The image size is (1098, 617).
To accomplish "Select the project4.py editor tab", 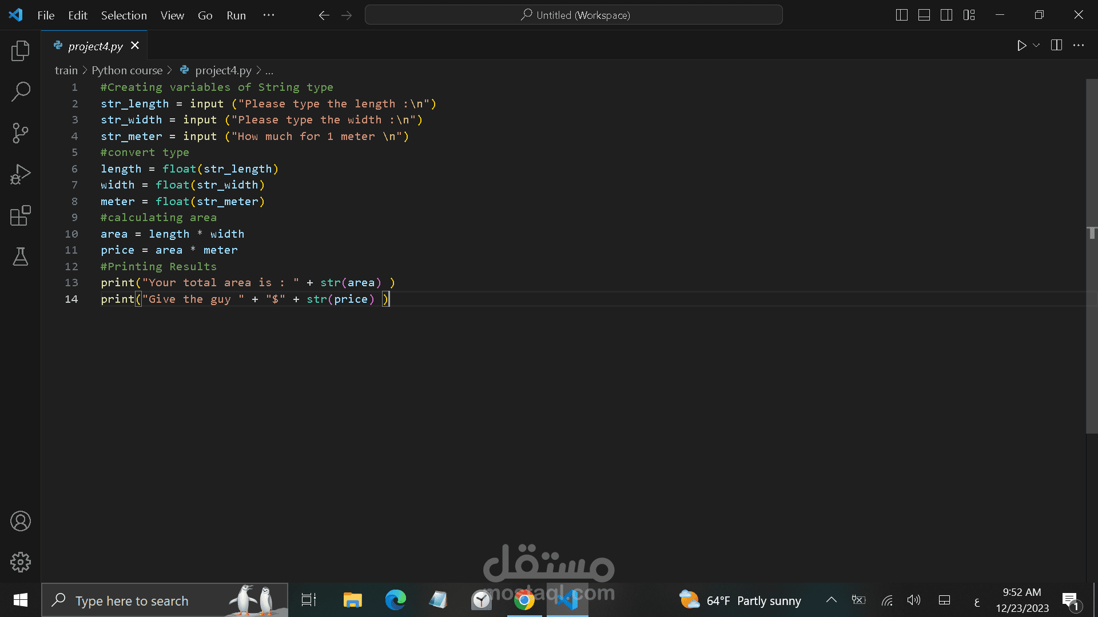I will point(95,46).
